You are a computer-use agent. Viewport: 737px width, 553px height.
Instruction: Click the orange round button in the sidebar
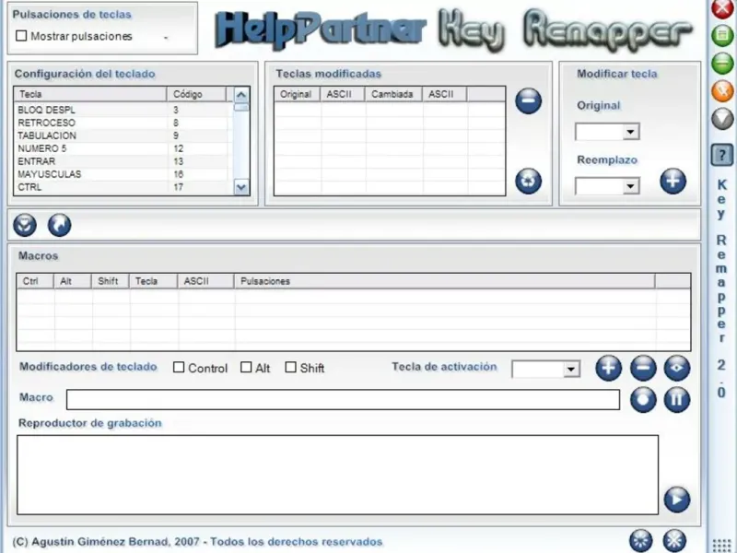pyautogui.click(x=722, y=90)
